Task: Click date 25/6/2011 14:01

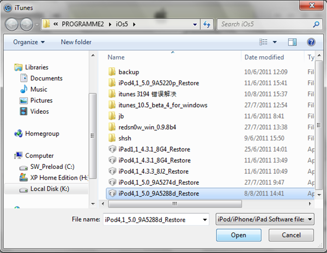Action: click(266, 149)
